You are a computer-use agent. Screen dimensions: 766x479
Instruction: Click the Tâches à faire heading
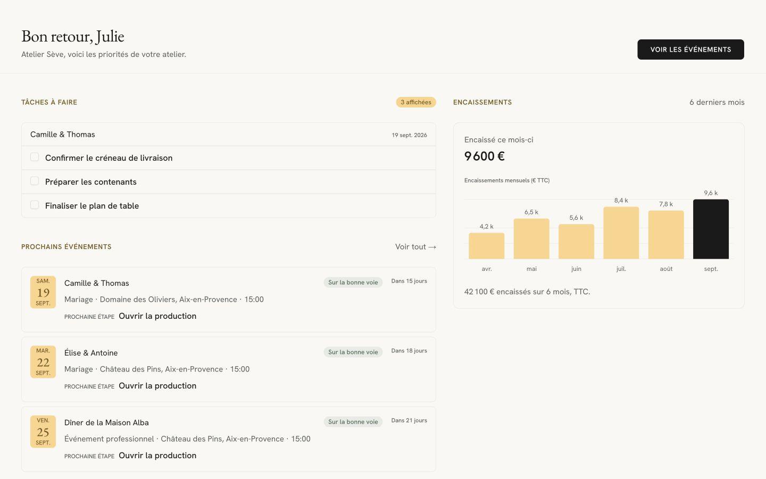click(49, 102)
